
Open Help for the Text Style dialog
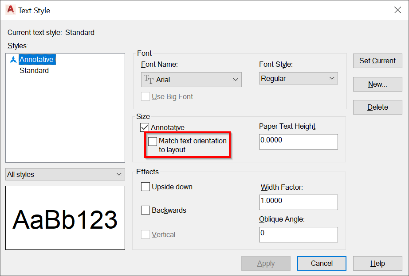377,263
